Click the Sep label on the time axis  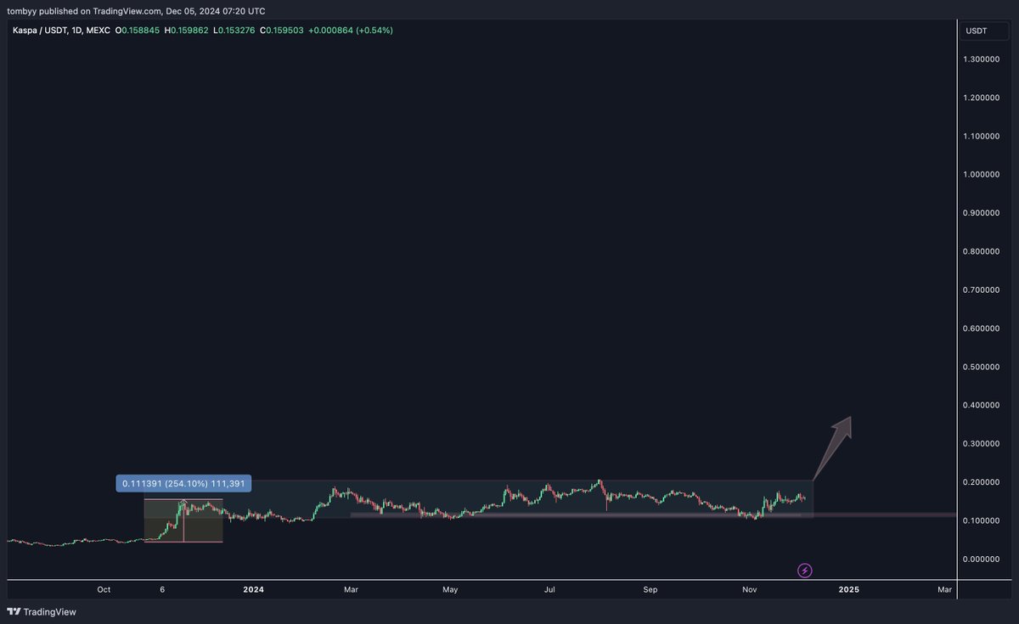tap(650, 588)
